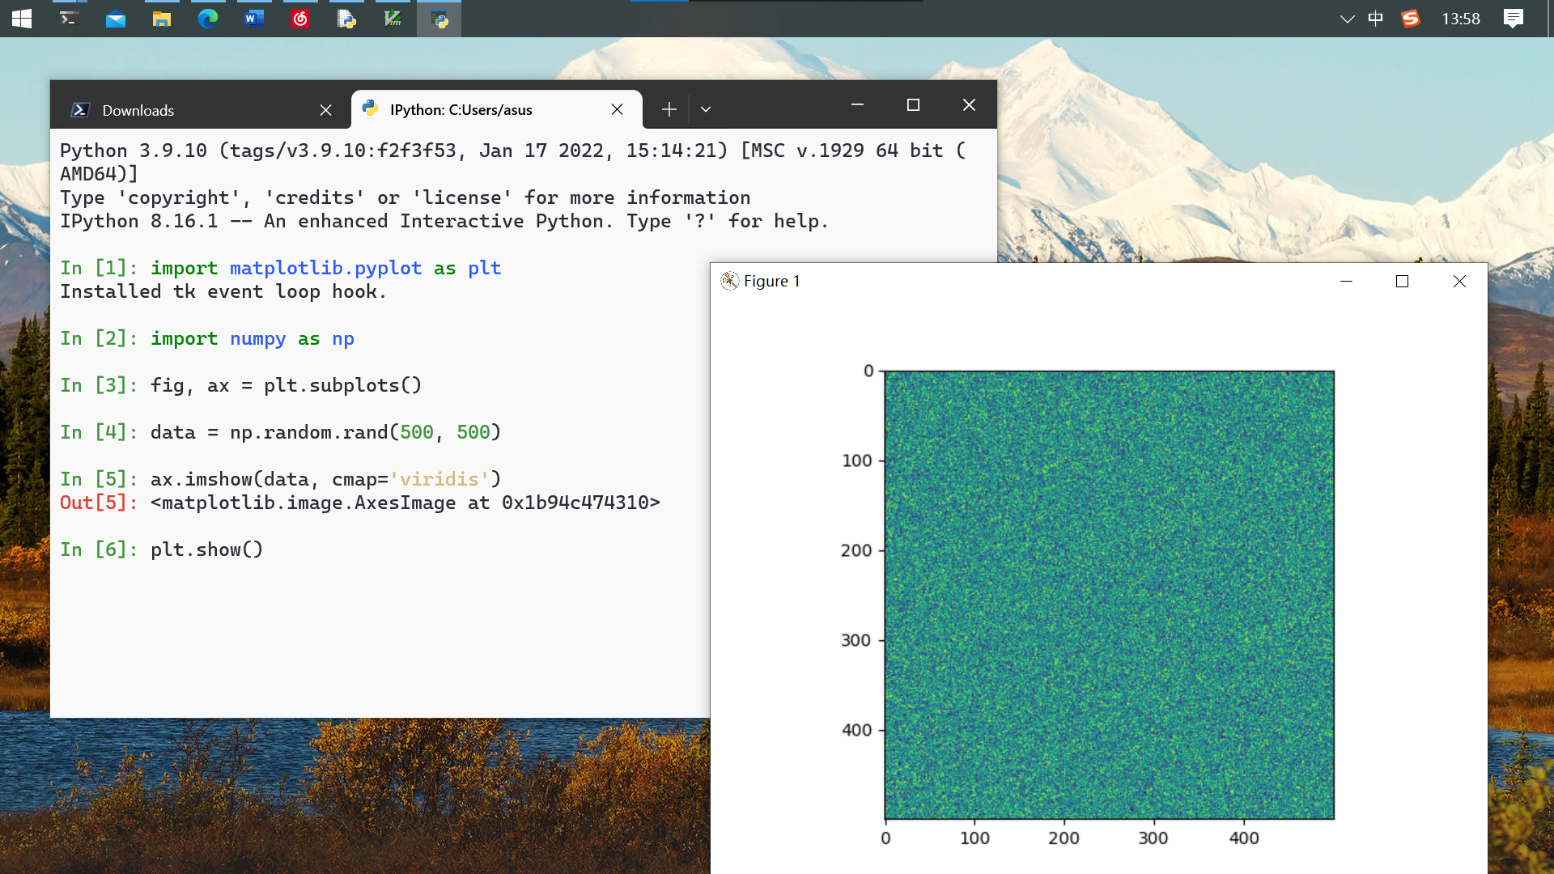Click the 'Installed tk event loop hook.' line
This screenshot has width=1554, height=874.
(223, 291)
